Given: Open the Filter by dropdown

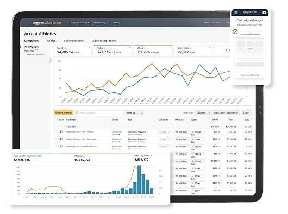Looking at the screenshot, I should [x=134, y=112].
